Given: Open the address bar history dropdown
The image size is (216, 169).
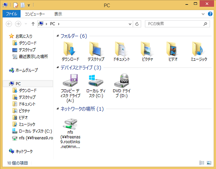Looking at the screenshot, I should coord(130,24).
